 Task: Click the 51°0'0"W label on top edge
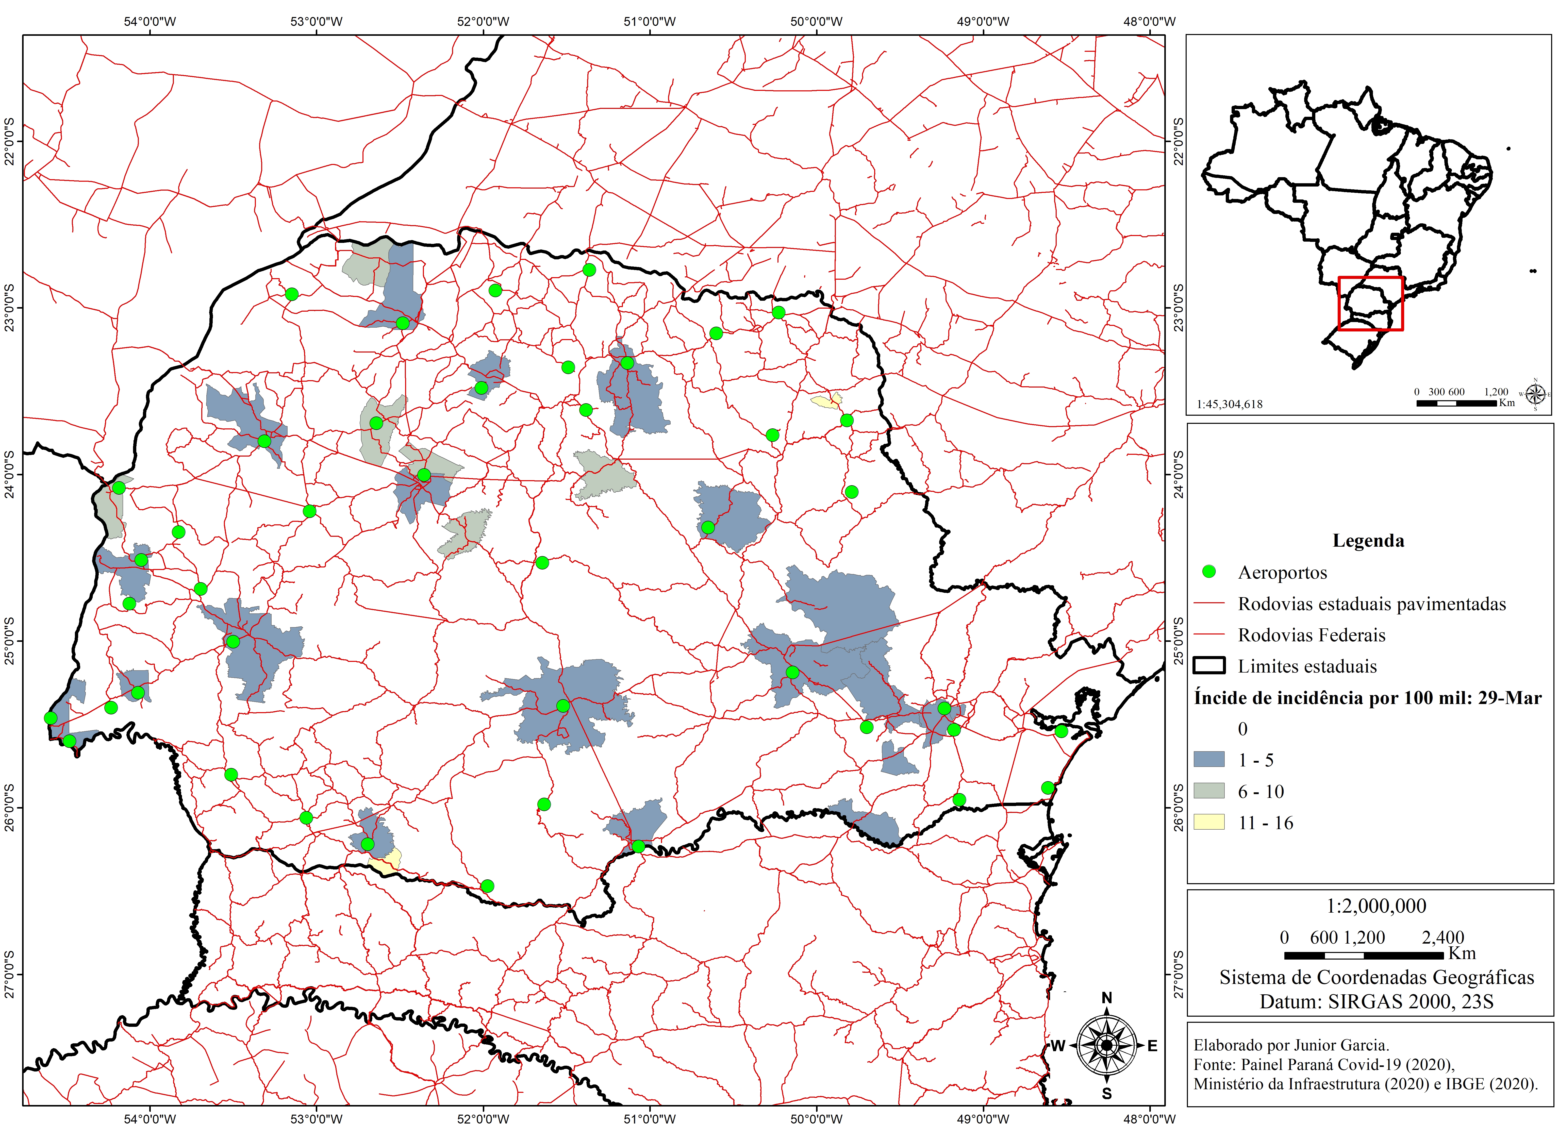tap(650, 21)
